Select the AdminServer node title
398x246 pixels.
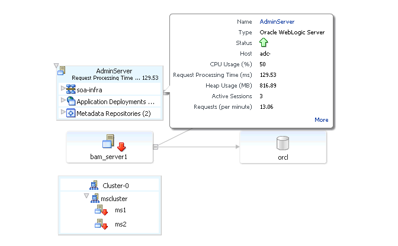(114, 71)
